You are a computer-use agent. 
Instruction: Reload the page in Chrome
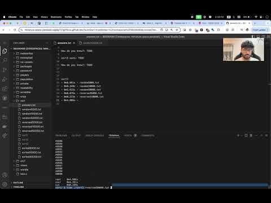point(15,30)
